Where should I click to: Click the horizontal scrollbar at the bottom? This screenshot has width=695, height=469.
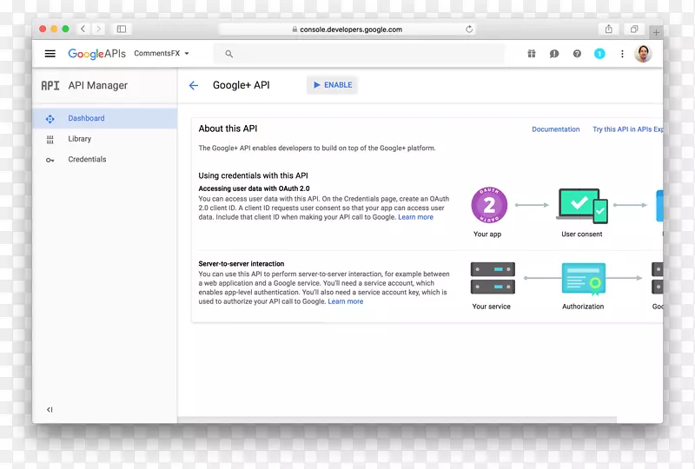(x=397, y=419)
